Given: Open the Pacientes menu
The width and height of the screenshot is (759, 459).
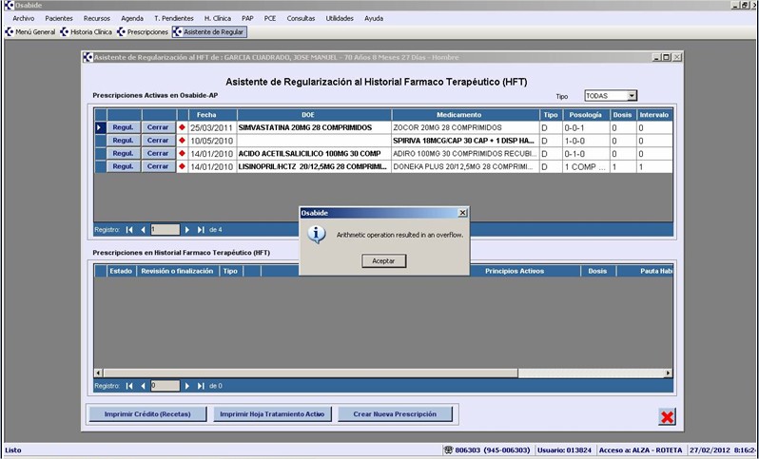Looking at the screenshot, I should 58,18.
